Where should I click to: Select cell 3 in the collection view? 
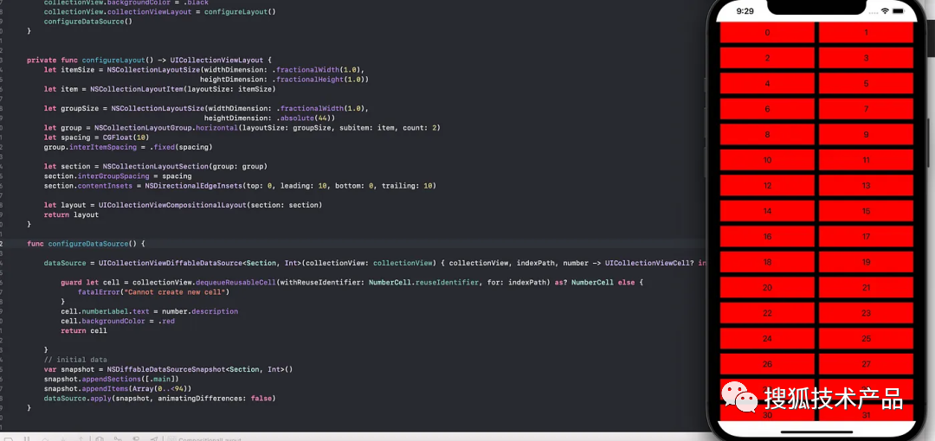866,59
